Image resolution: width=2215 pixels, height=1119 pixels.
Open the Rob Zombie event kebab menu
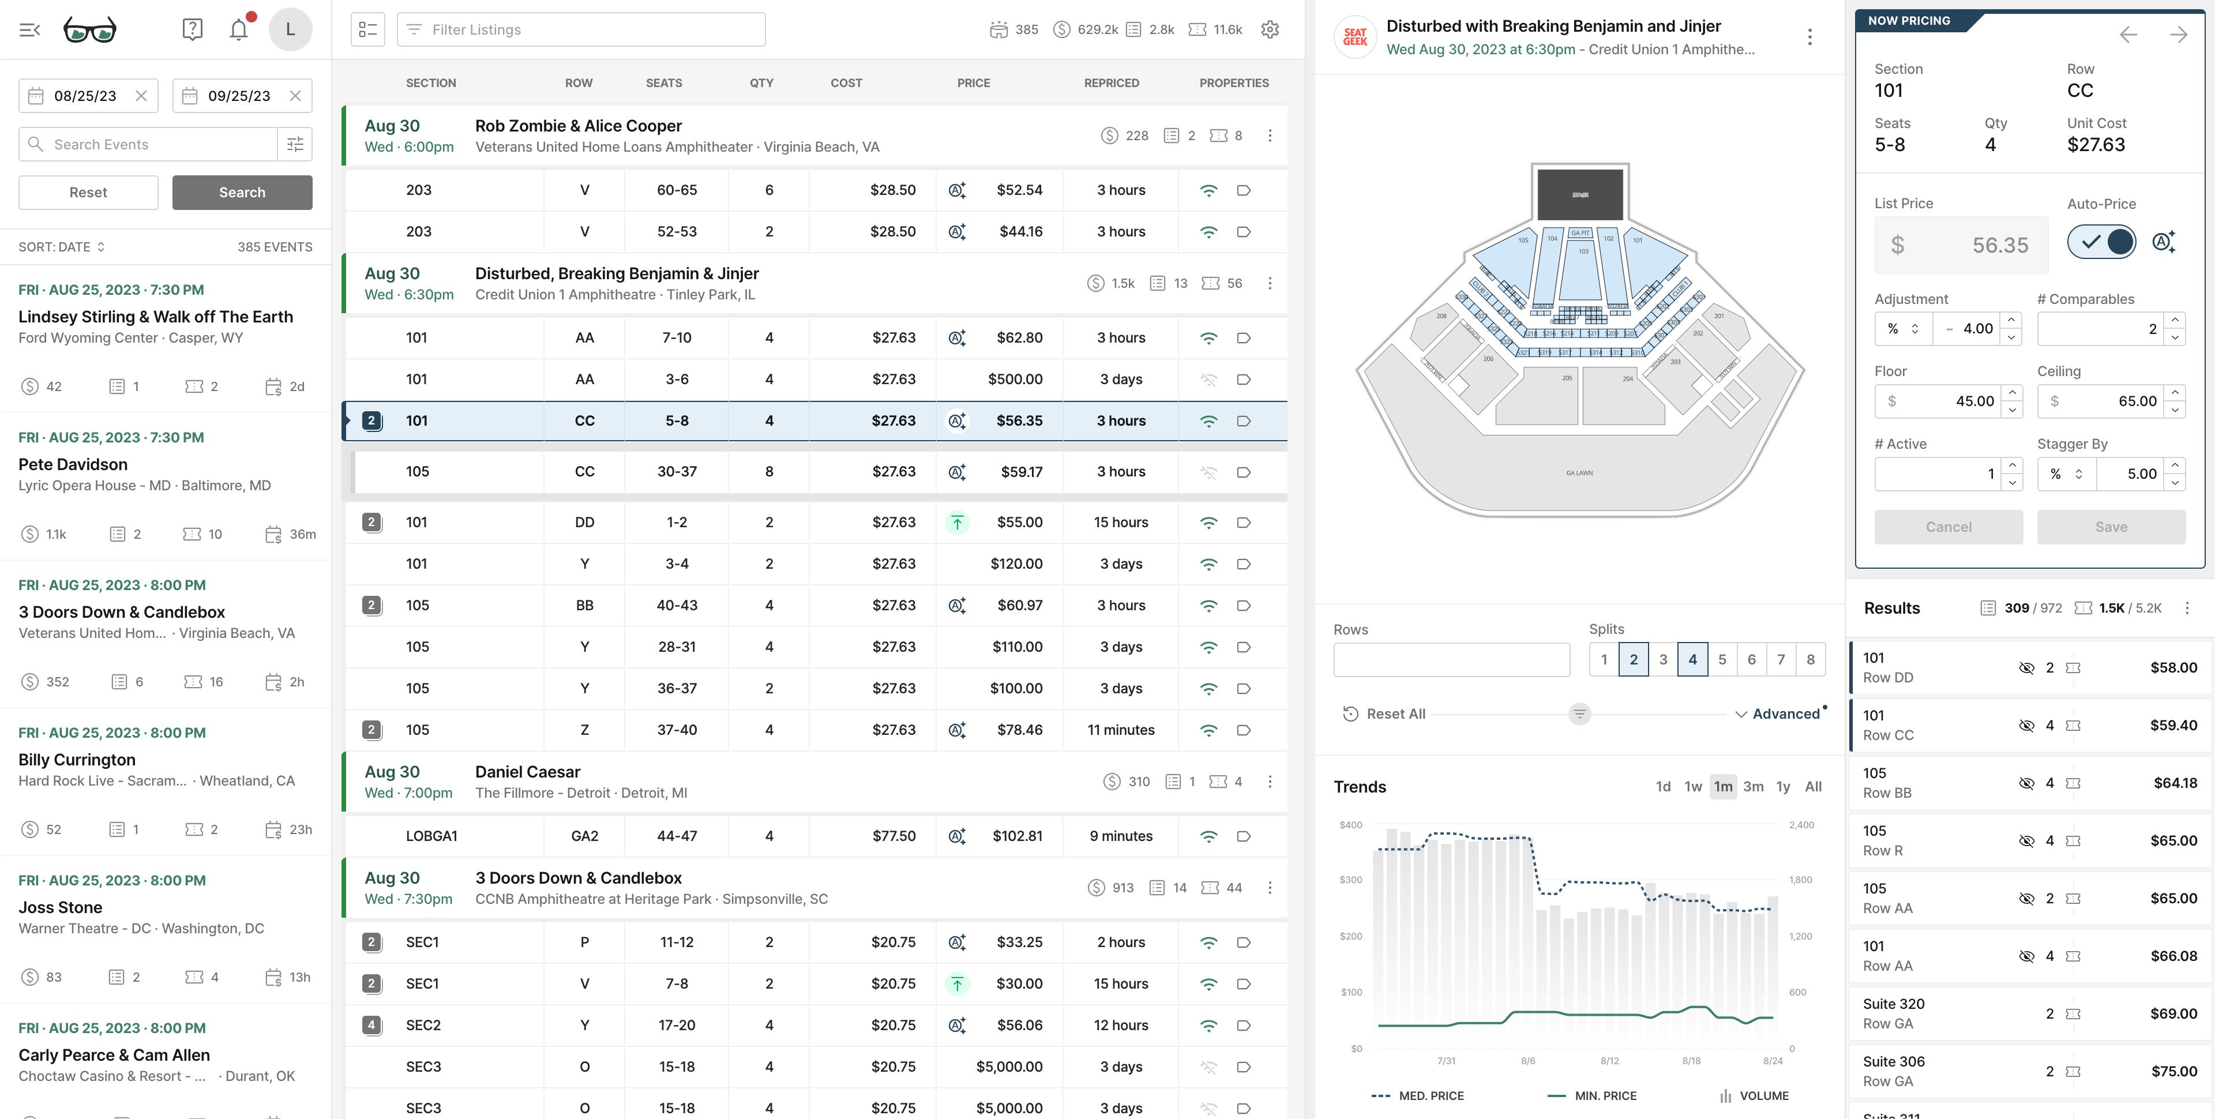pos(1270,136)
